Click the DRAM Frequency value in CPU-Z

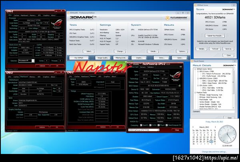click(x=102, y=93)
